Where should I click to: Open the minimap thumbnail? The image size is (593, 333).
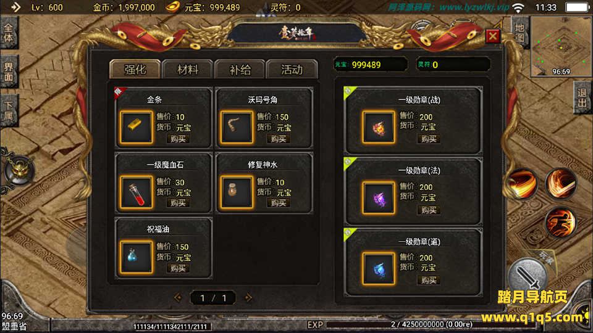coord(561,46)
